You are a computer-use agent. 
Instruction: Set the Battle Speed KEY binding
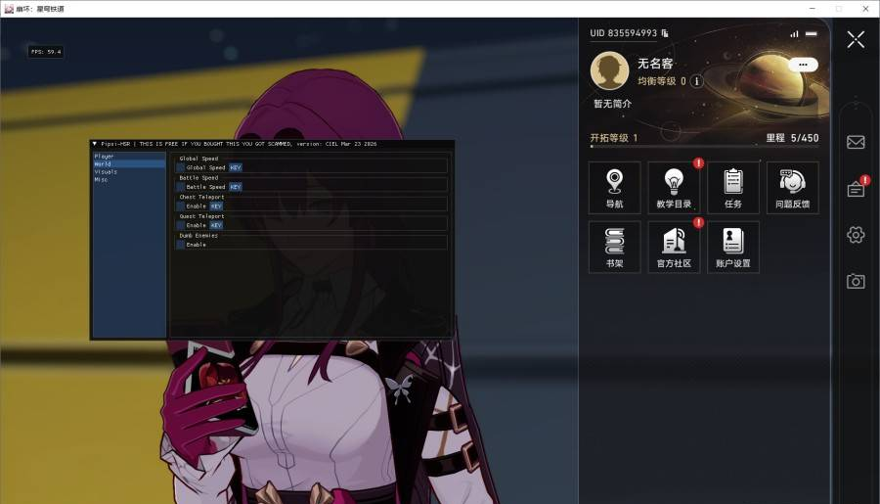pyautogui.click(x=236, y=187)
